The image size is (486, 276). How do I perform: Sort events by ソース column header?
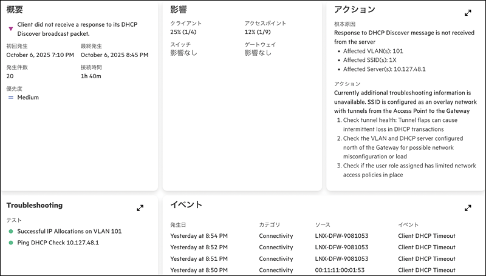323,224
